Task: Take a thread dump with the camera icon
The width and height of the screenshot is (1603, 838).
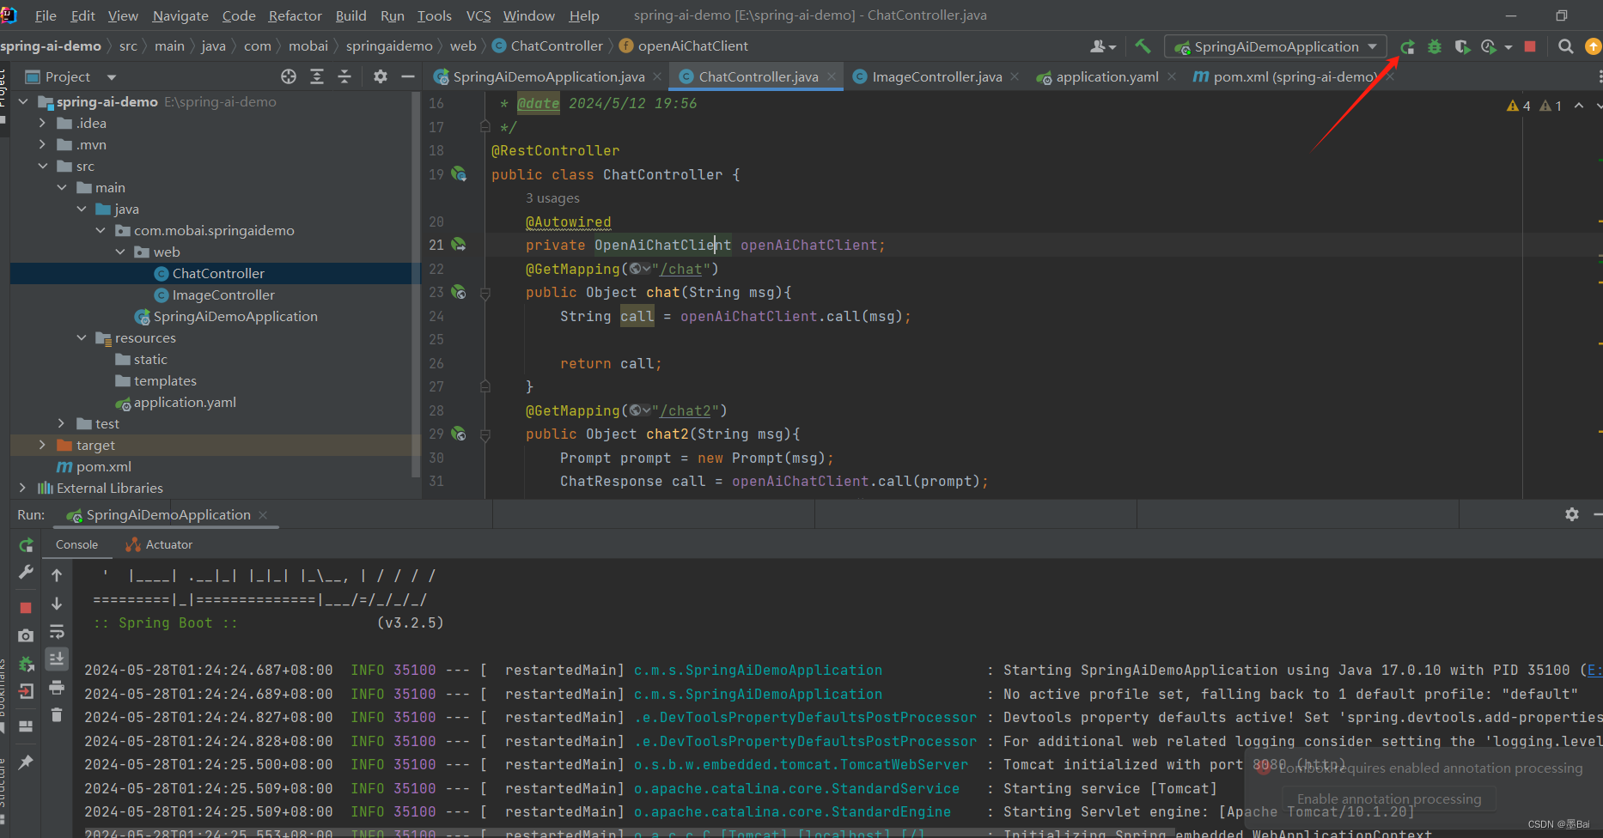Action: click(x=26, y=635)
